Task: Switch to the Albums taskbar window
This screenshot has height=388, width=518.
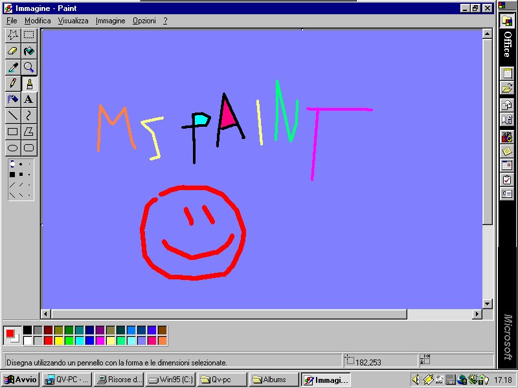Action: point(274,380)
